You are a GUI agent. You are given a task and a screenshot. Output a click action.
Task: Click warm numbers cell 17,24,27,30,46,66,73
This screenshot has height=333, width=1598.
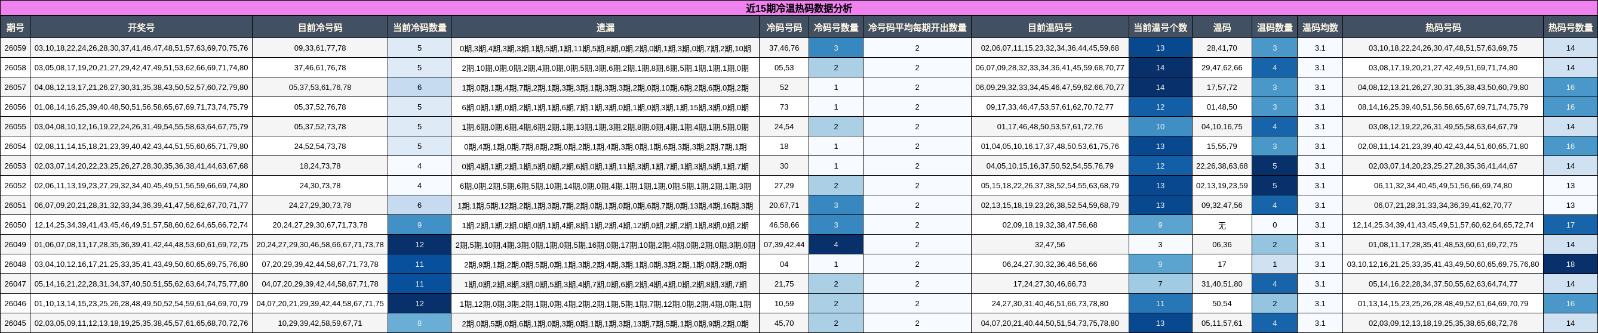[x=1050, y=284]
